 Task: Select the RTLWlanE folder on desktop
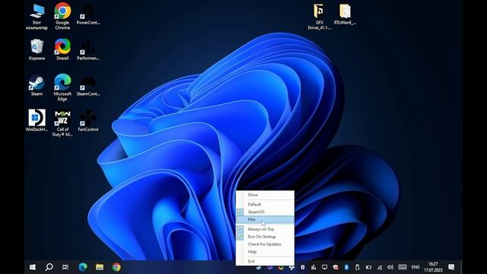(345, 14)
